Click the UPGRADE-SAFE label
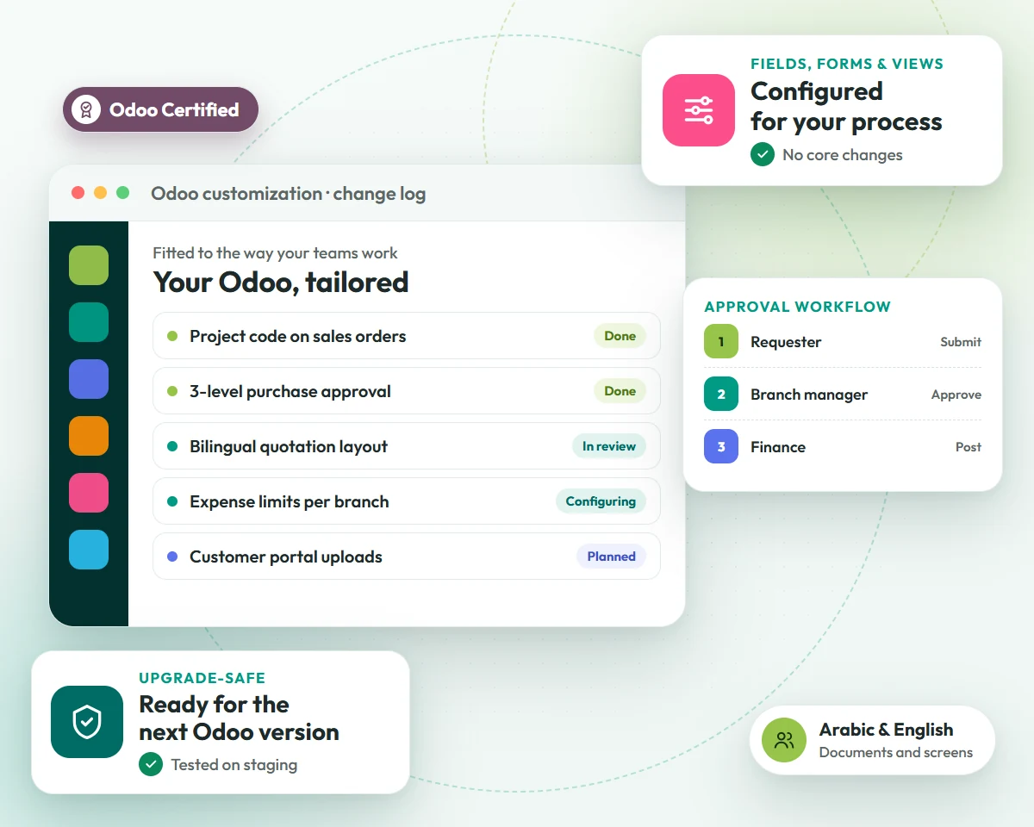This screenshot has height=827, width=1034. [202, 679]
